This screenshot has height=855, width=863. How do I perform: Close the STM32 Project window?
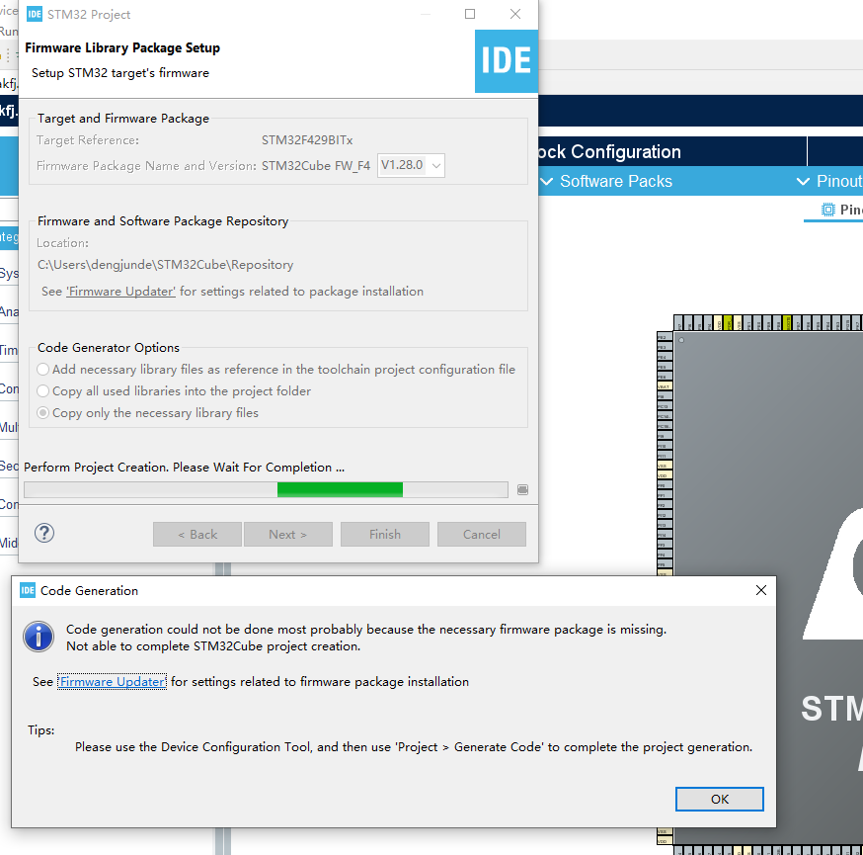tap(515, 14)
